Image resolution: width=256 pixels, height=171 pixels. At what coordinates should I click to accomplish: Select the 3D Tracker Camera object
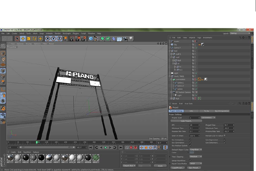pos(183,92)
